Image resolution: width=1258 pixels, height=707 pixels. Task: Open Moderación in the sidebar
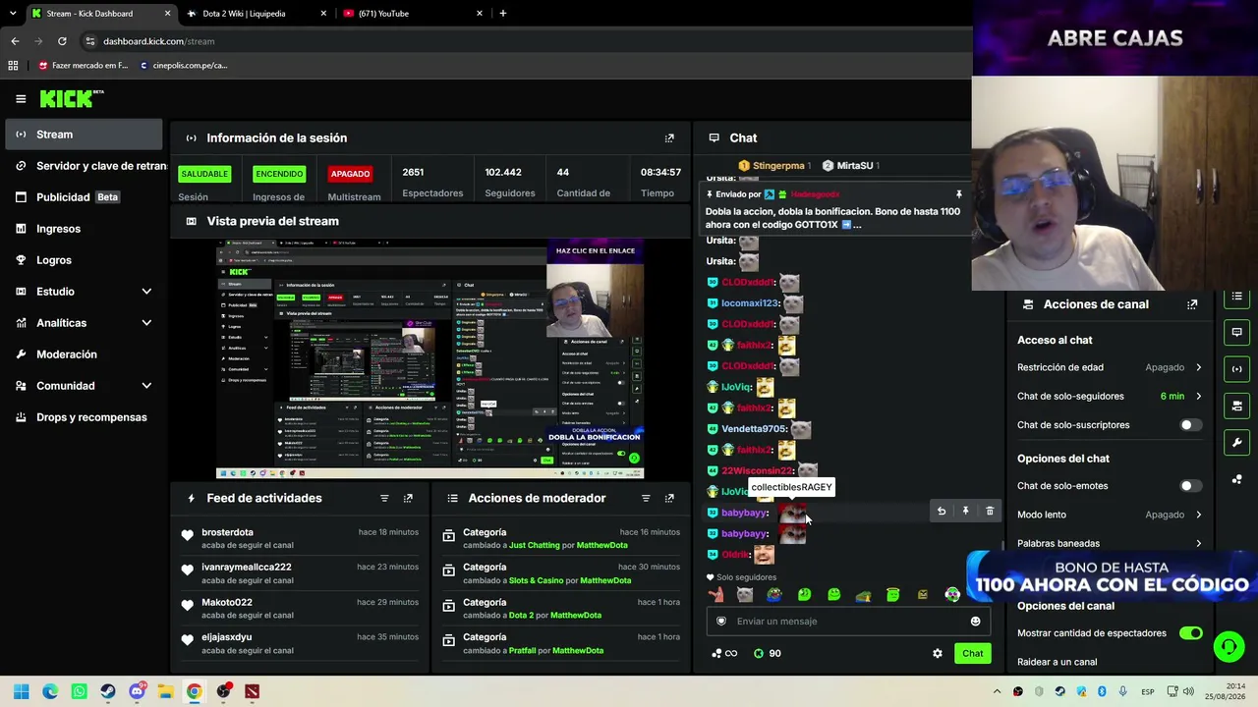[84, 354]
